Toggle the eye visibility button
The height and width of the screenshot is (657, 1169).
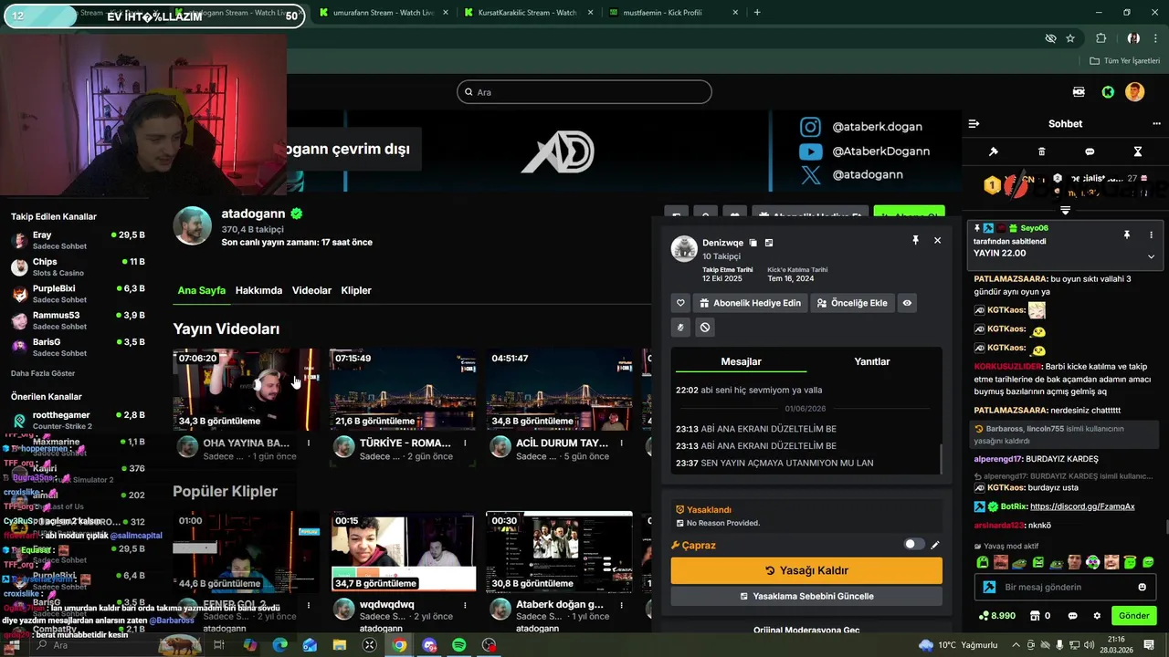click(x=907, y=303)
